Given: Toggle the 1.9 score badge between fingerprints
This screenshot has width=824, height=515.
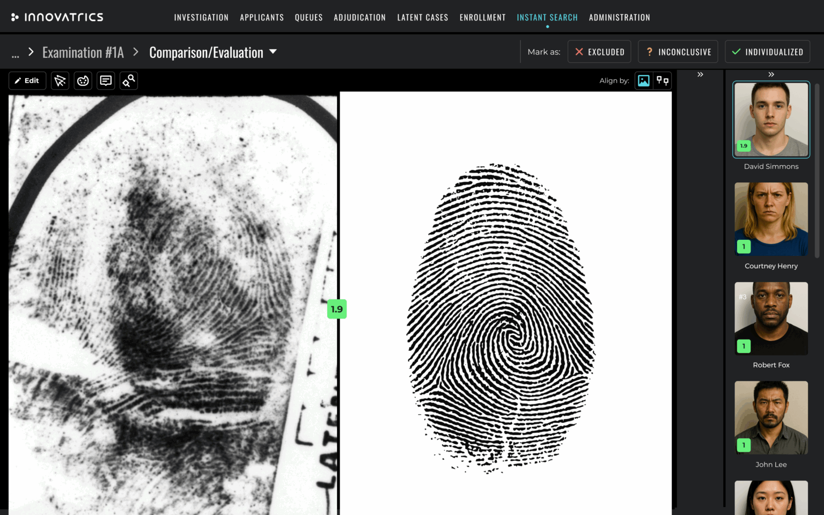Looking at the screenshot, I should 337,309.
